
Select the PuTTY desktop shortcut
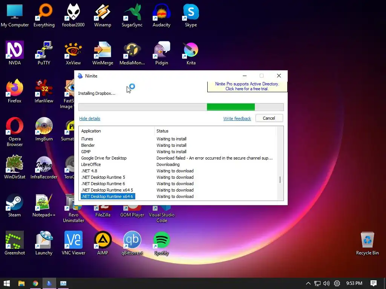tap(44, 53)
